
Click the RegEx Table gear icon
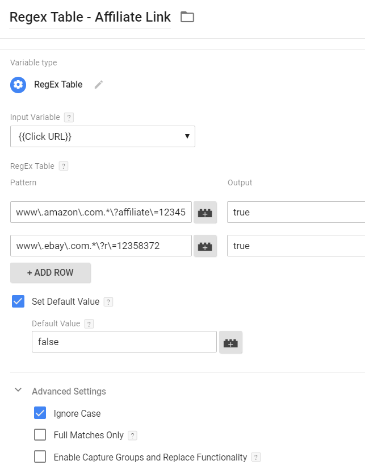[x=18, y=85]
